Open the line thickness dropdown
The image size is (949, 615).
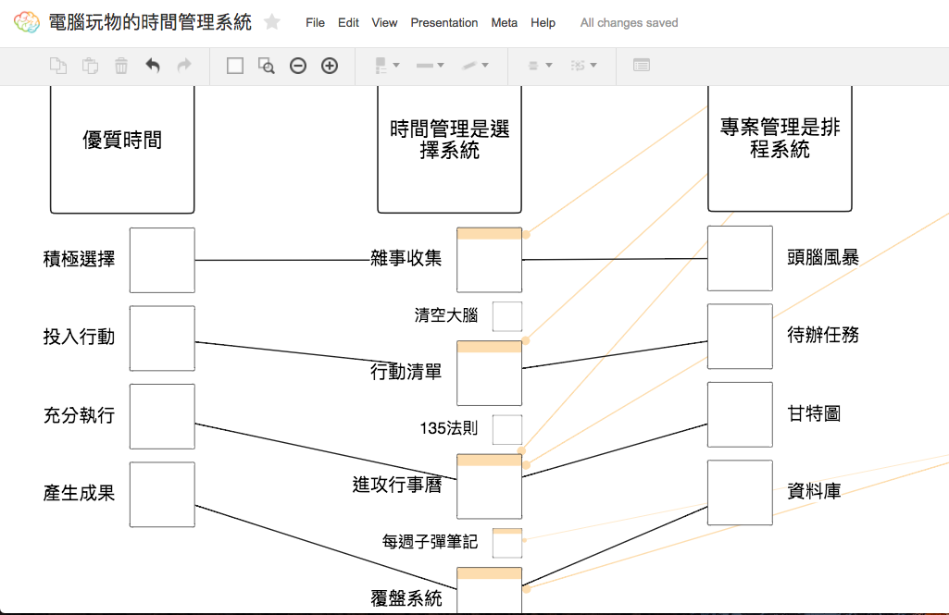click(429, 66)
